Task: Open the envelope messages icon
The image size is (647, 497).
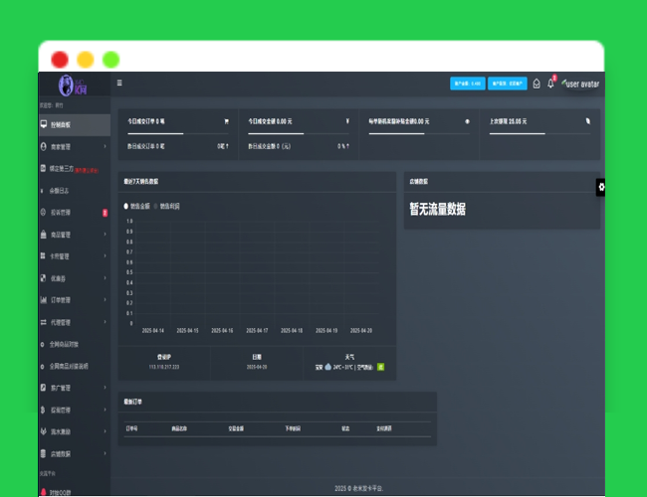Action: click(537, 83)
